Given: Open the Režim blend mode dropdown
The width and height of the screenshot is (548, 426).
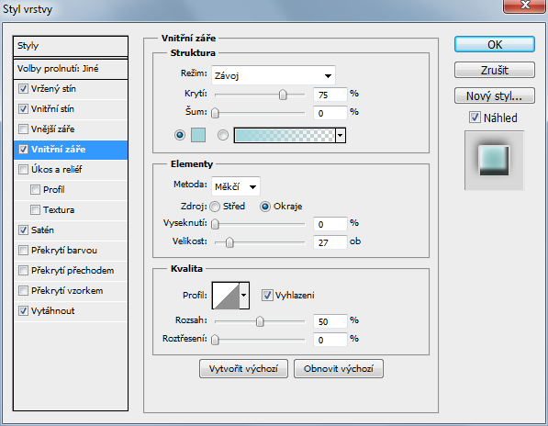Looking at the screenshot, I should 274,75.
